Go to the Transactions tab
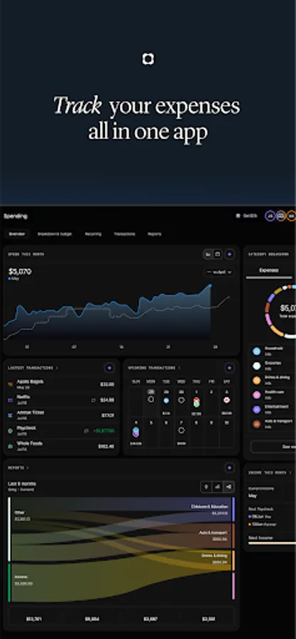This screenshot has height=639, width=296. [x=125, y=234]
